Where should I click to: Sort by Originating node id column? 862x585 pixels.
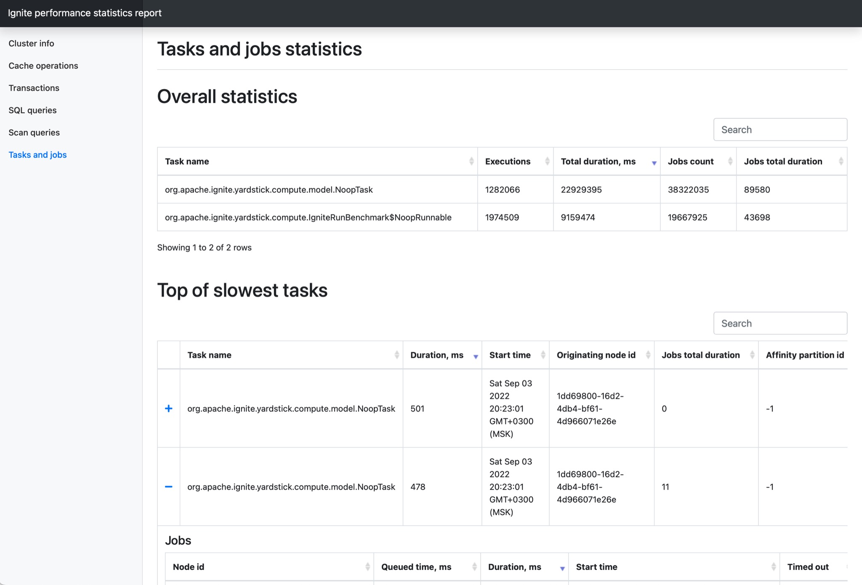(648, 355)
